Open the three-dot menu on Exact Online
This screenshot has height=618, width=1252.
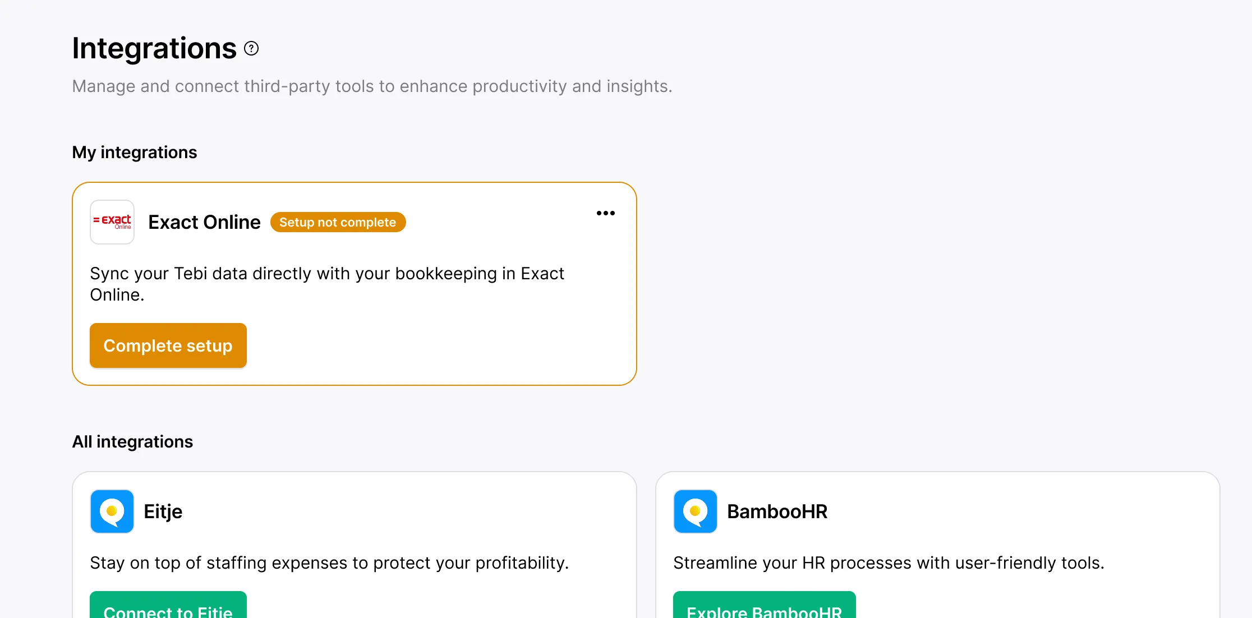[x=605, y=213]
